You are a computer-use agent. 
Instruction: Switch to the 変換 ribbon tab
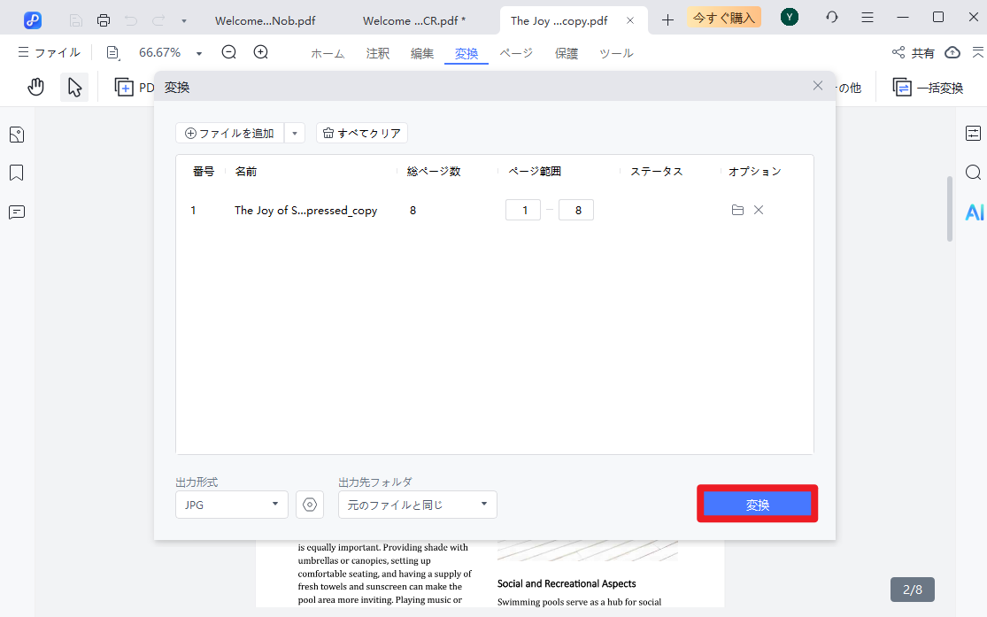tap(467, 53)
